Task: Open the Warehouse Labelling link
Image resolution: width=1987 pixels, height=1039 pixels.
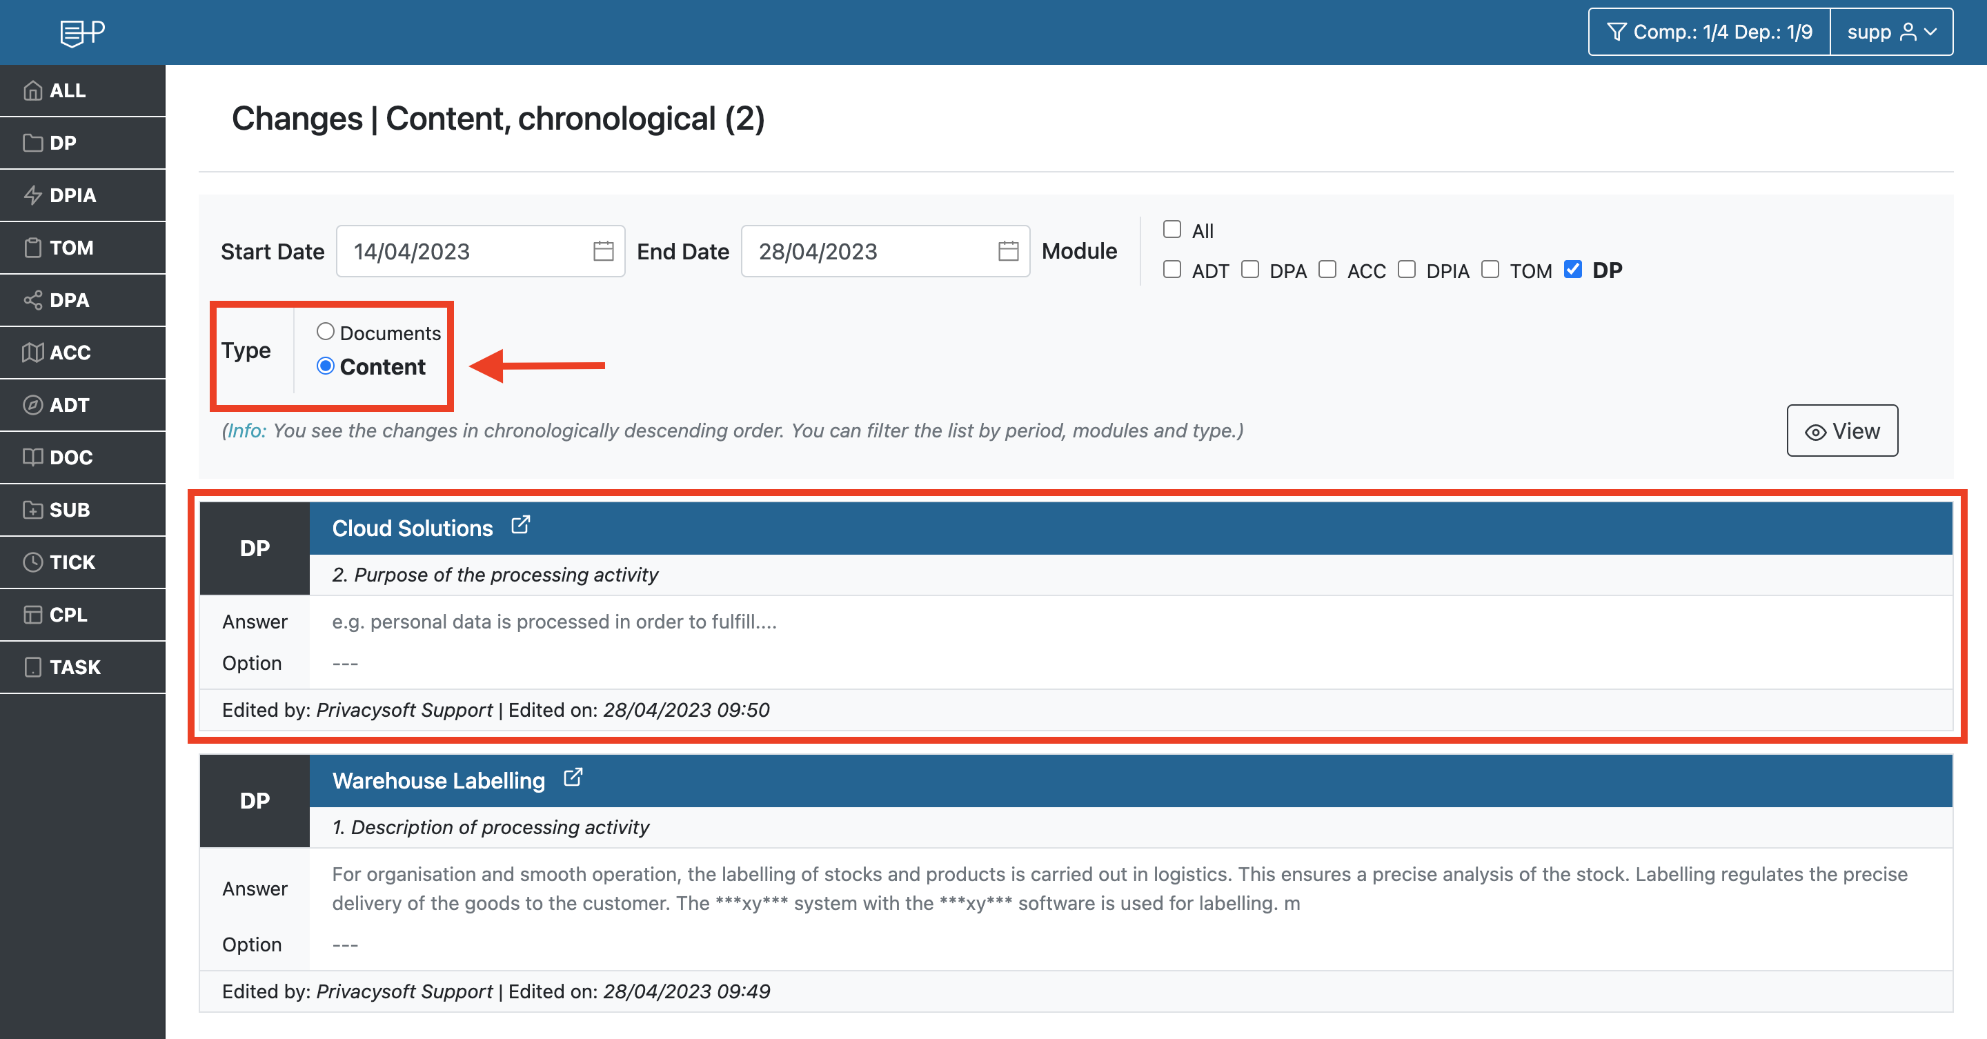Action: [x=438, y=780]
